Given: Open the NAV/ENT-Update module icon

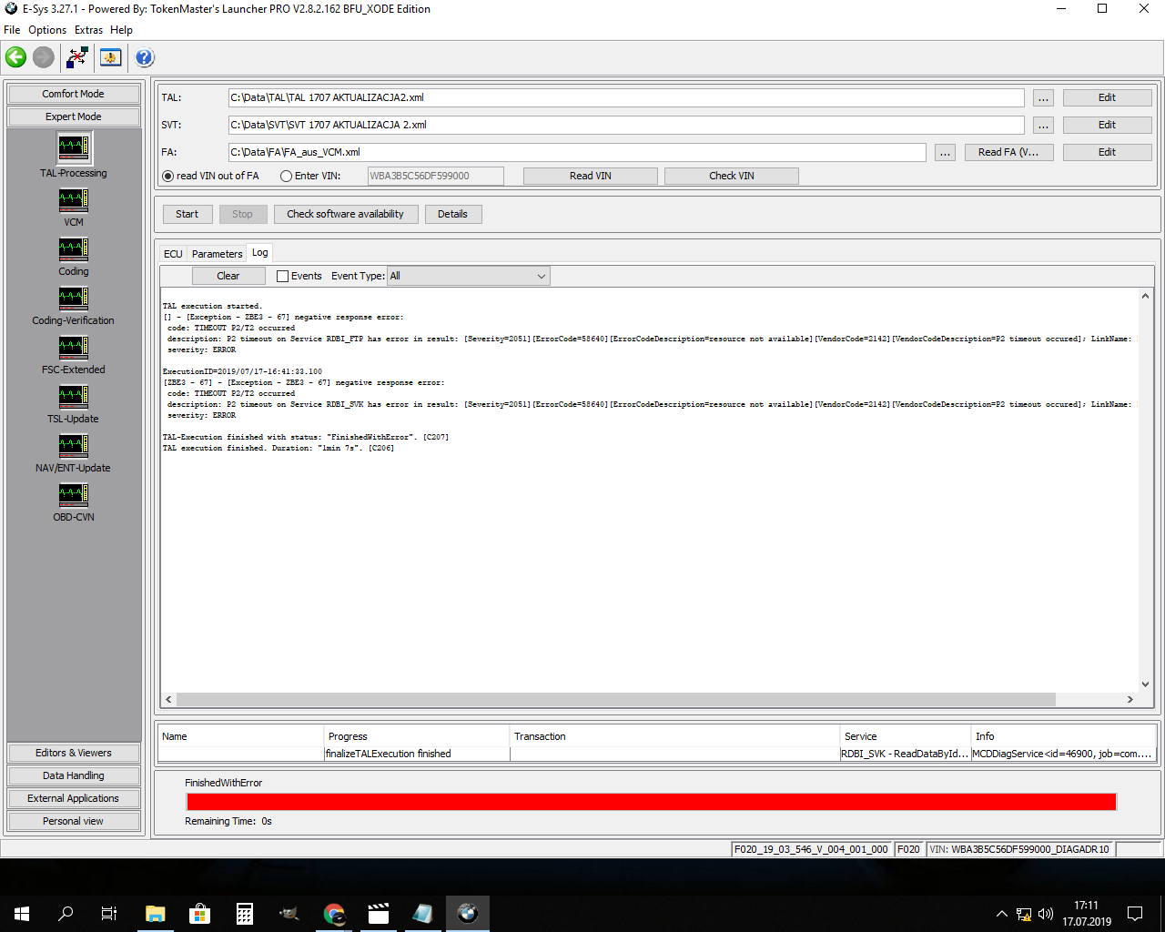Looking at the screenshot, I should click(74, 444).
